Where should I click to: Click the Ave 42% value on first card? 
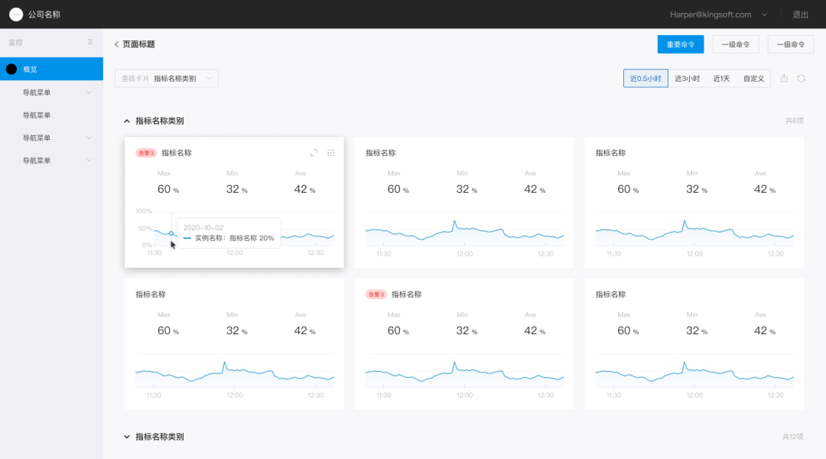[x=304, y=189]
